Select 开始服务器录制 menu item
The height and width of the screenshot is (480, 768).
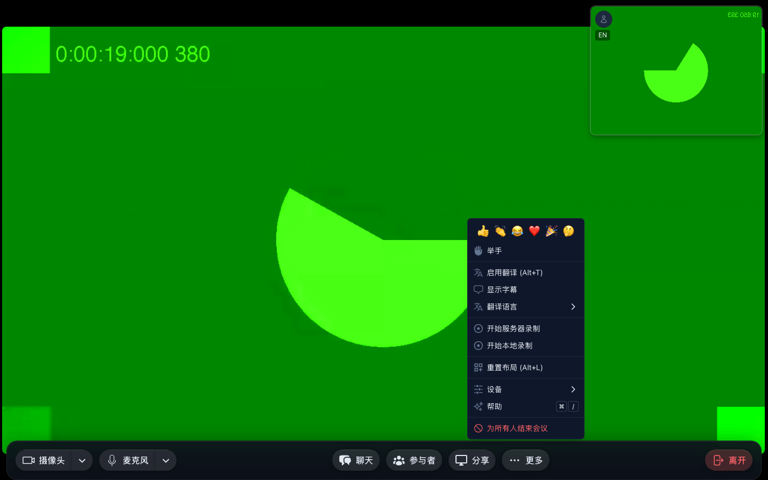pyautogui.click(x=526, y=329)
